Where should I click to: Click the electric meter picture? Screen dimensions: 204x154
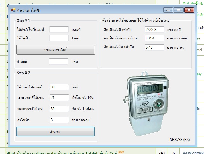click(x=146, y=104)
